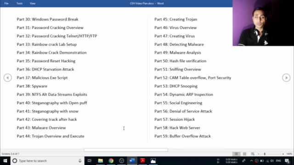Click 'Part 32: Password Cracking Telnet/HTTP/FTP'
294x165 pixels.
[57, 36]
